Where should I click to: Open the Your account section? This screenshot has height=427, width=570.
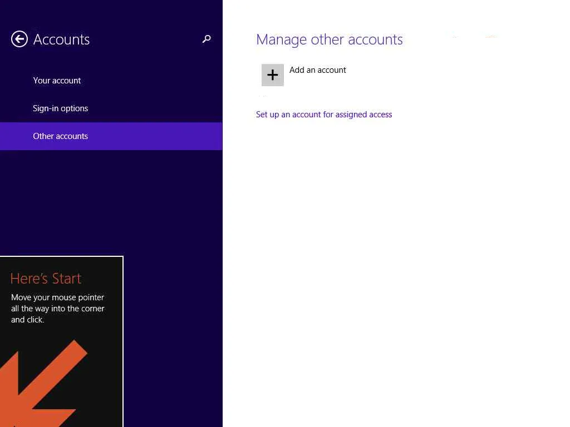click(x=57, y=81)
